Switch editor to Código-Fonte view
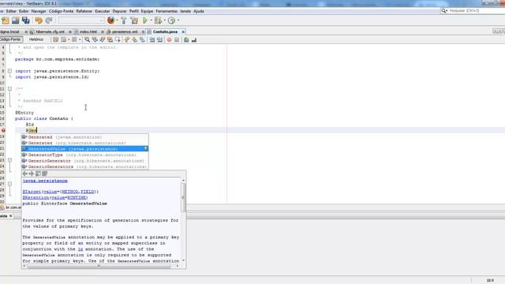Image resolution: width=505 pixels, height=284 pixels. click(10, 39)
